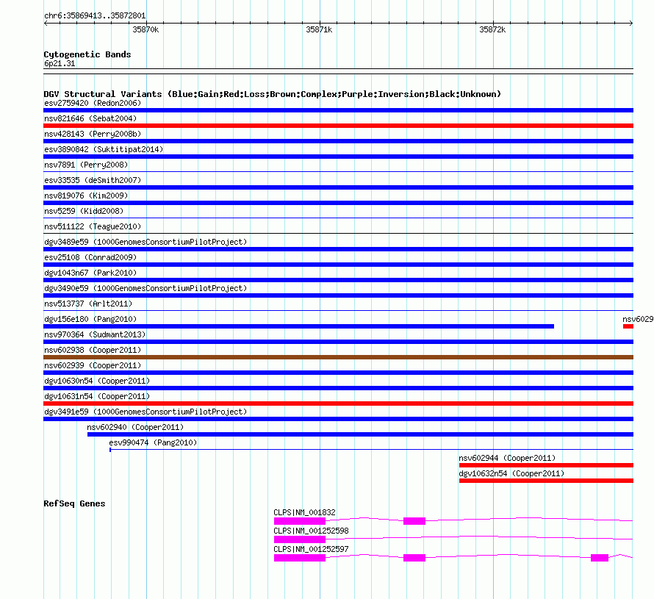
Task: Click the Cytogenetic Bands track title
Action: pos(87,54)
